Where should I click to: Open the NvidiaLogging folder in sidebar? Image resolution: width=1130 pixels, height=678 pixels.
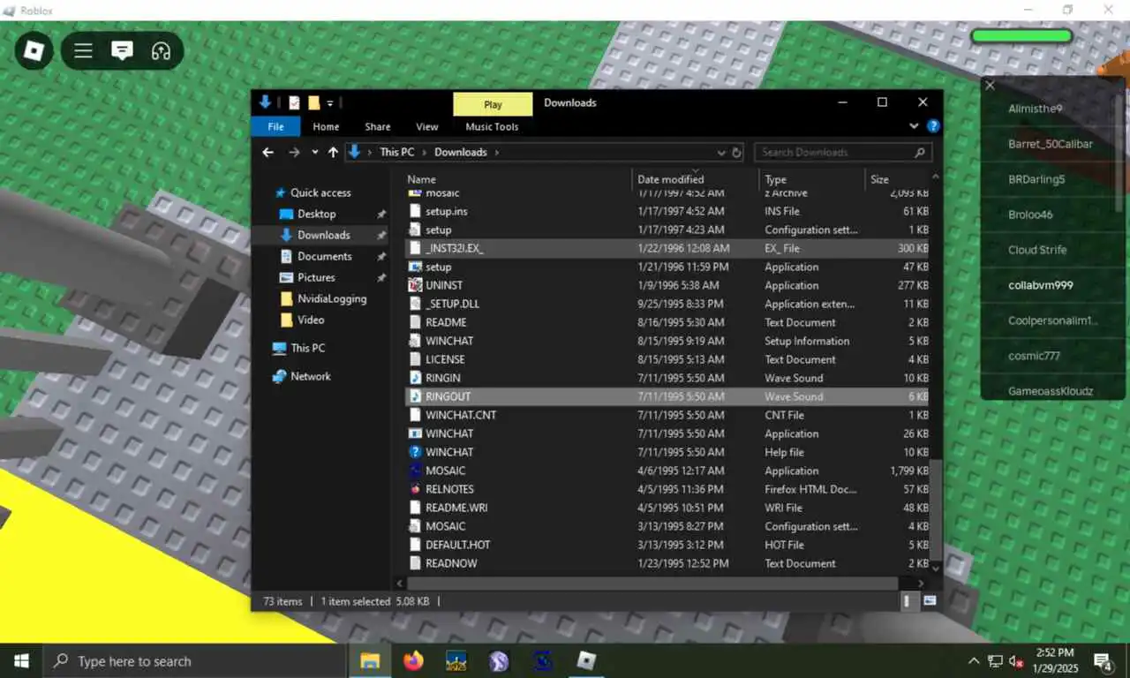point(332,298)
